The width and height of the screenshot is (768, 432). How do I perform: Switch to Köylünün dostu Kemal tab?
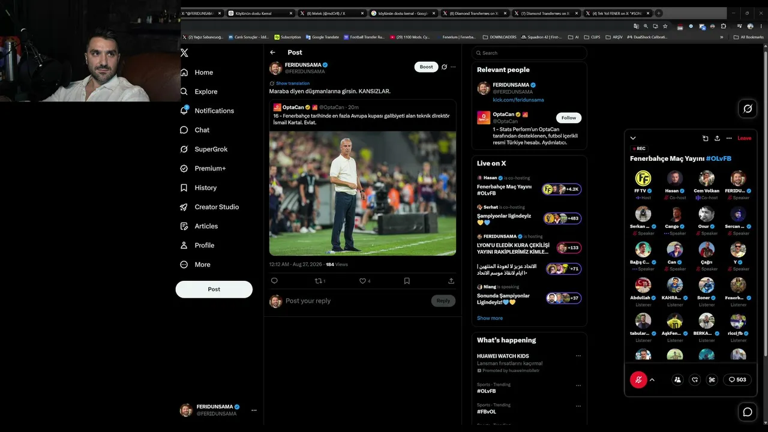[261, 13]
